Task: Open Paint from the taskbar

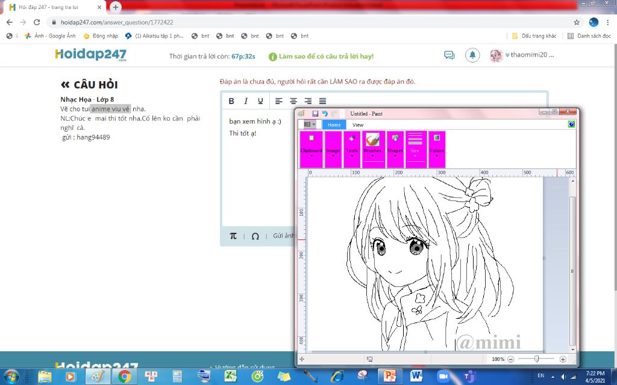Action: pyautogui.click(x=97, y=377)
